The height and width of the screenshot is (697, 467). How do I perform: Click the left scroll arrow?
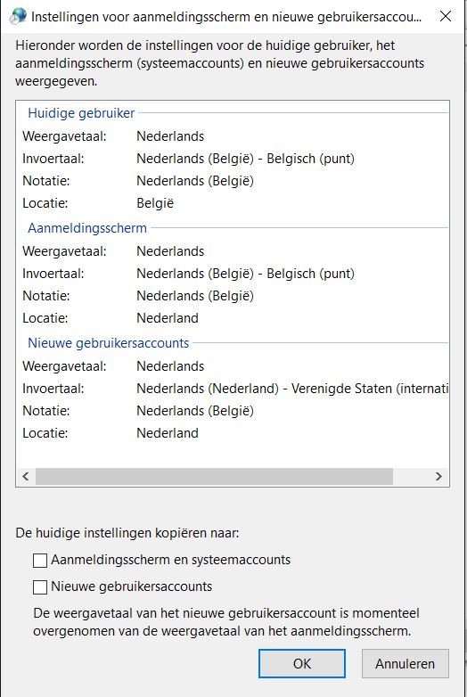coord(26,477)
